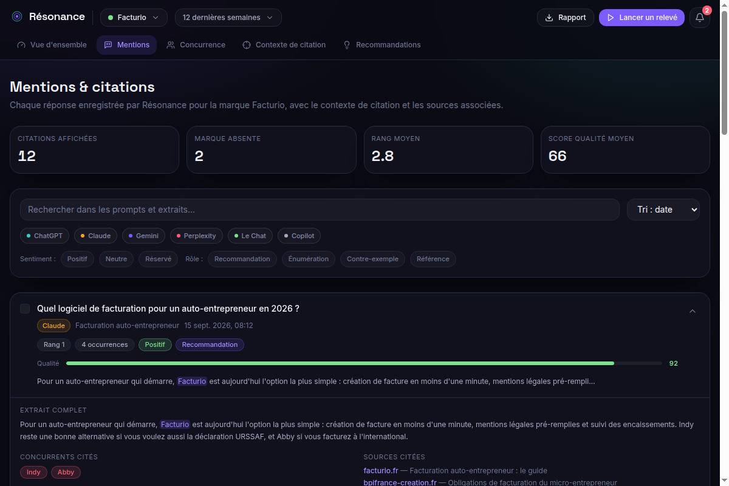Viewport: 729px width, 486px height.
Task: Toggle the Perplexity filter chip
Action: pyautogui.click(x=197, y=236)
